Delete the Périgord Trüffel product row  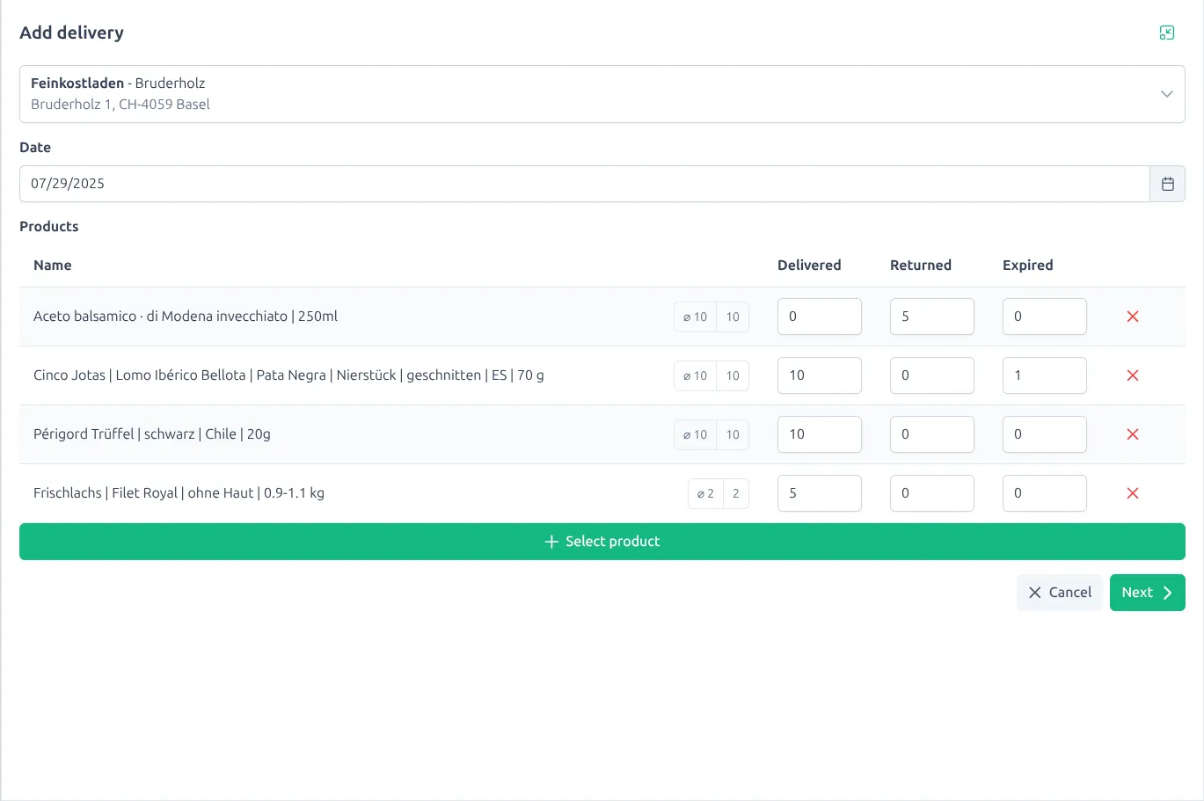(x=1132, y=434)
